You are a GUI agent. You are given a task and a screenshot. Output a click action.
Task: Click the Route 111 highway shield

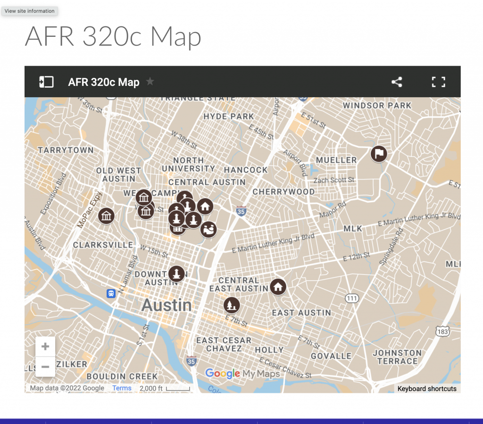352,298
